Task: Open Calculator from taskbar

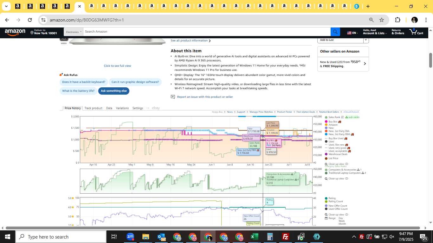Action: point(270,237)
